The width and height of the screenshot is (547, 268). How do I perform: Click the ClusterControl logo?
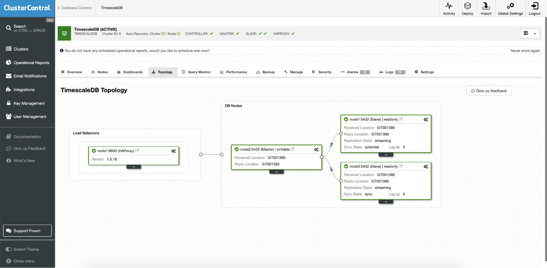(27, 8)
